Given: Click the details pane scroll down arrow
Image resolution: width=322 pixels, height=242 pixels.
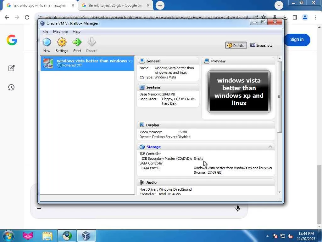Looking at the screenshot, I should [x=279, y=192].
